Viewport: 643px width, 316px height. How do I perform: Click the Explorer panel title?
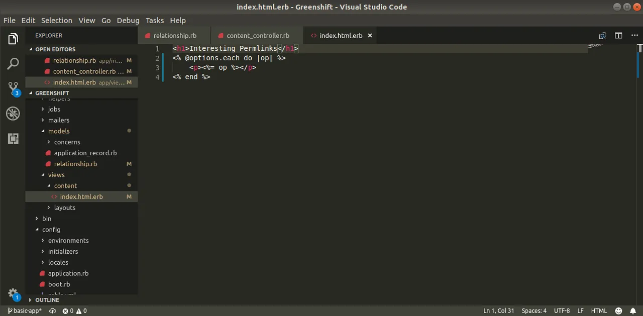[x=49, y=36]
